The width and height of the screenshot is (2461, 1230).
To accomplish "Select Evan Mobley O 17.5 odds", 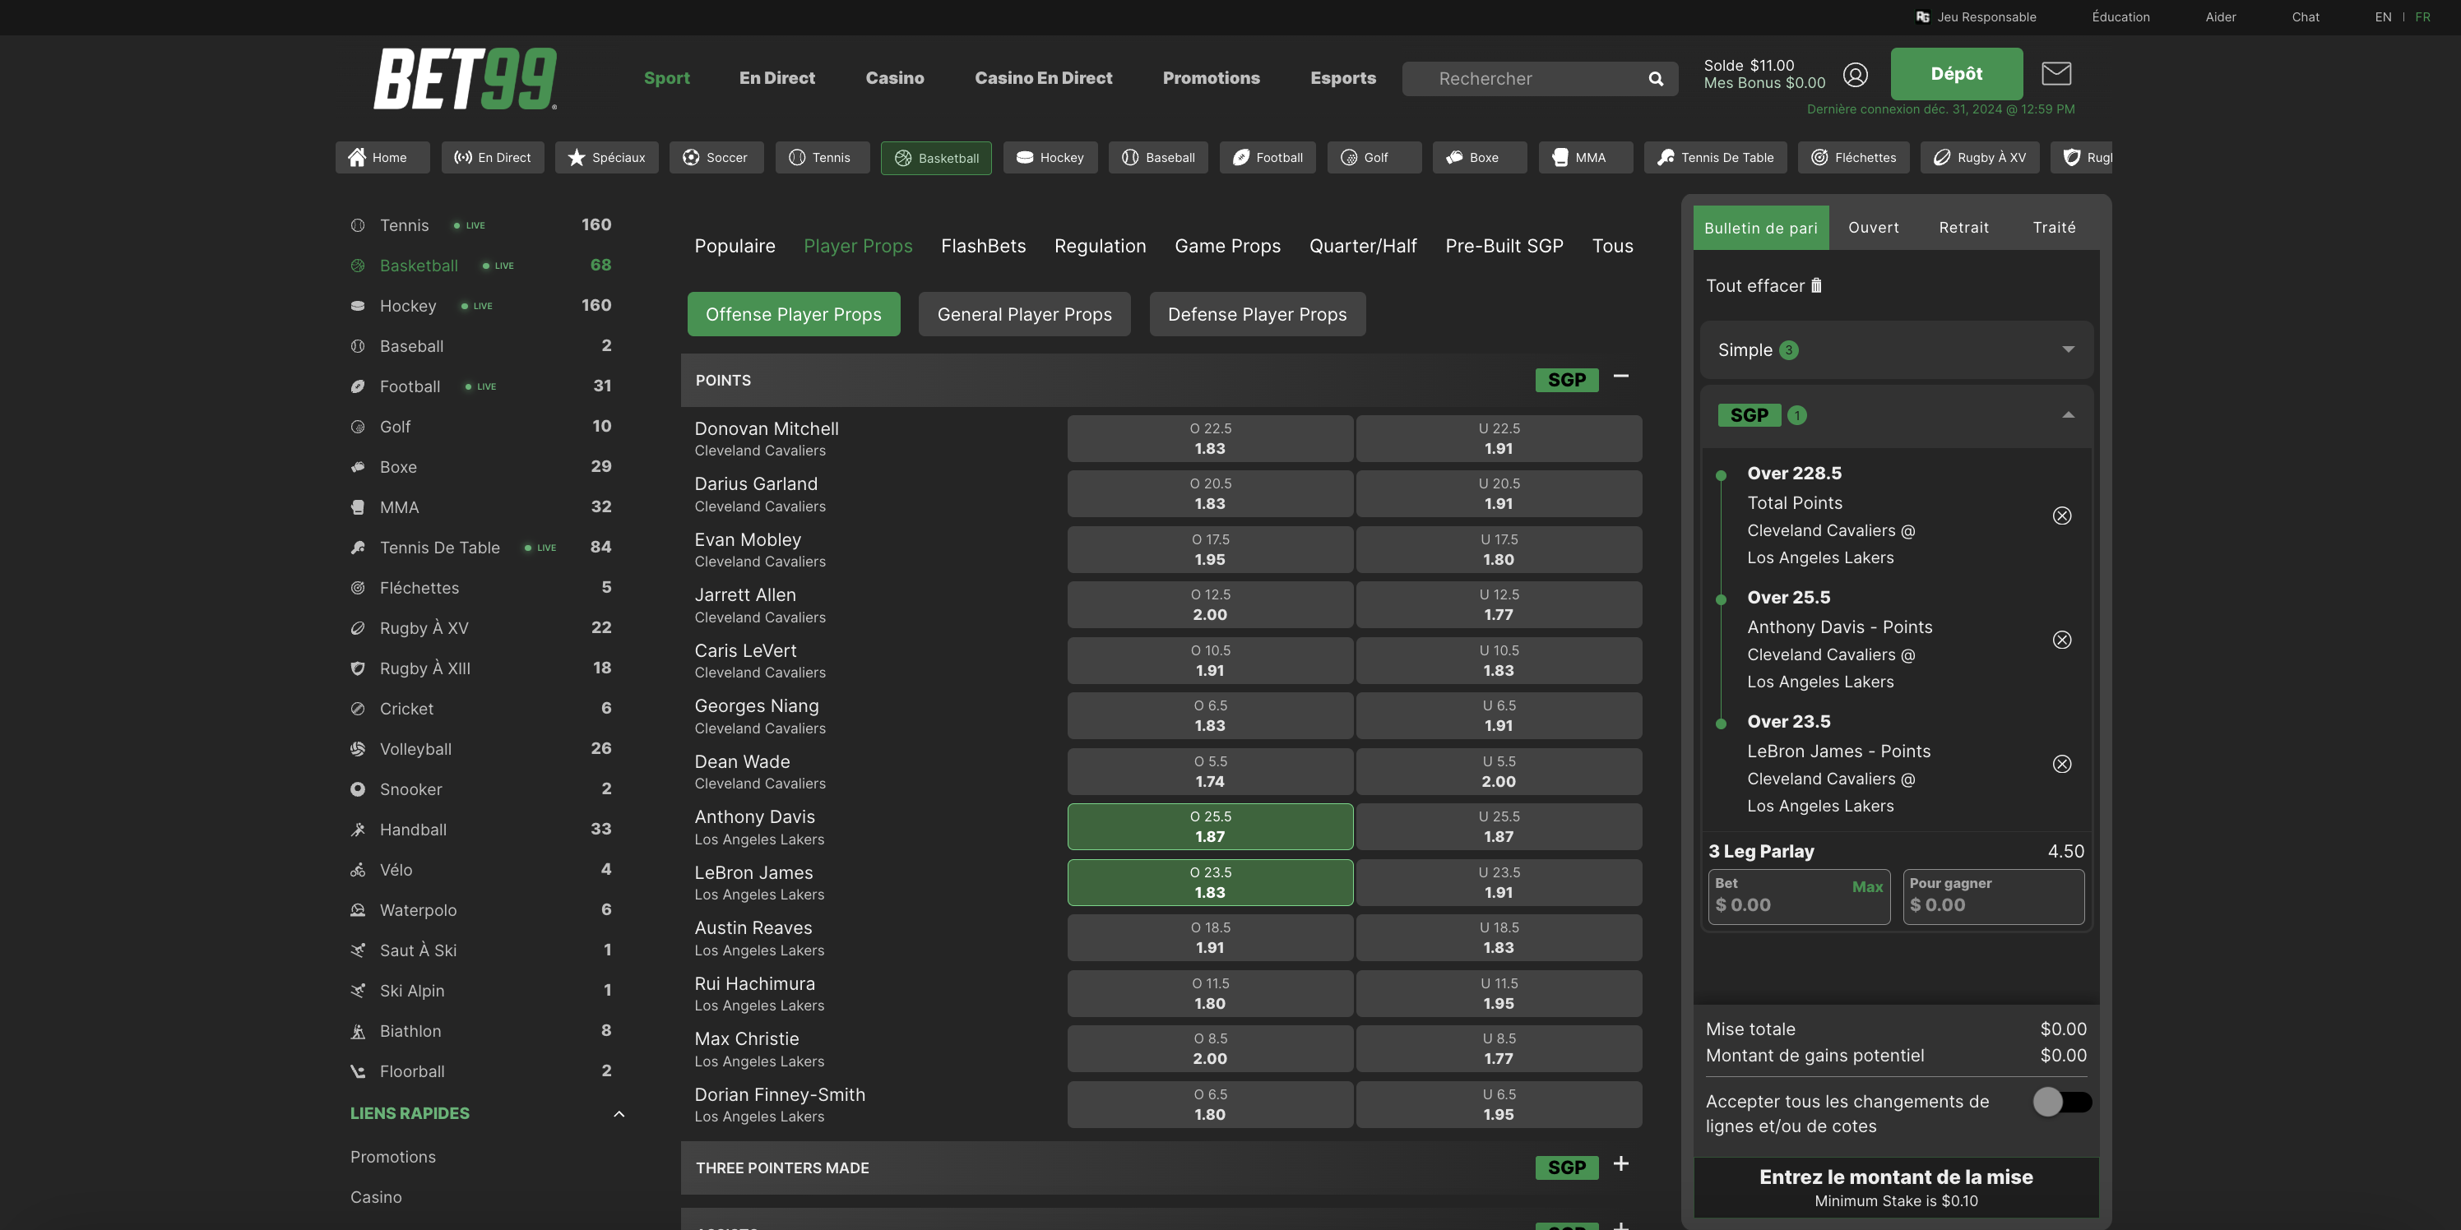I will pos(1209,549).
